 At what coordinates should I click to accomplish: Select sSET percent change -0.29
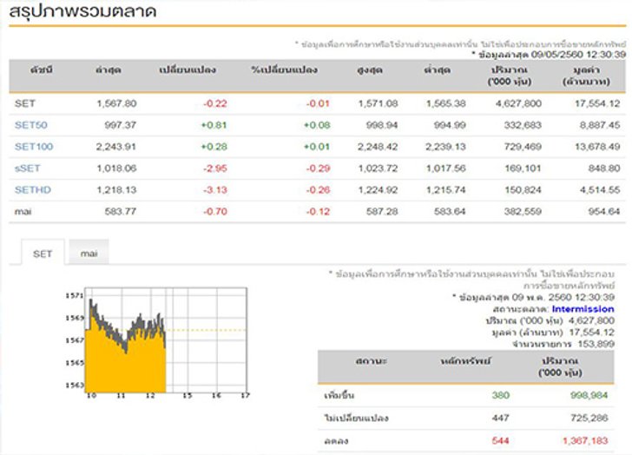click(318, 168)
